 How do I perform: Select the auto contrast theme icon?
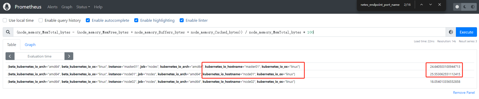pos(473,7)
